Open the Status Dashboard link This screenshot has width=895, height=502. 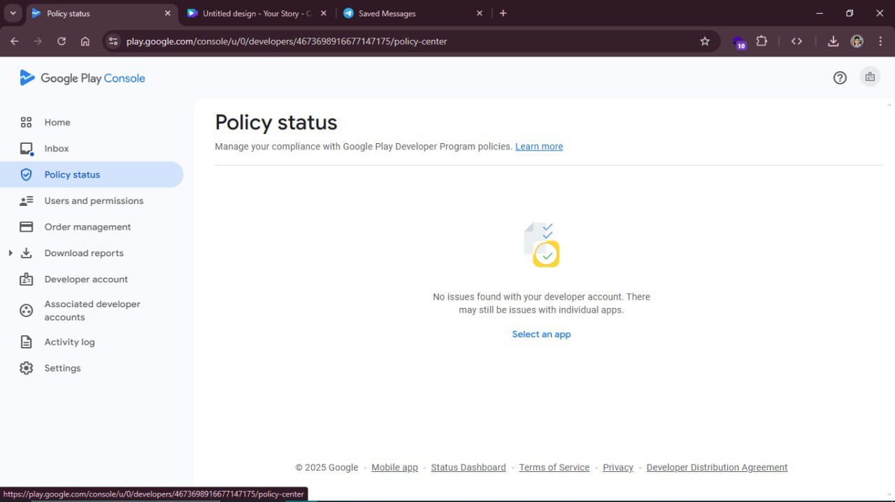tap(468, 468)
